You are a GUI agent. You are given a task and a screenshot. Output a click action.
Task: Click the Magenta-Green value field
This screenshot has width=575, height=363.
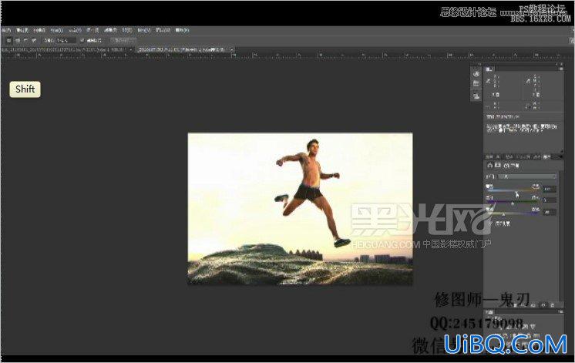pyautogui.click(x=550, y=200)
